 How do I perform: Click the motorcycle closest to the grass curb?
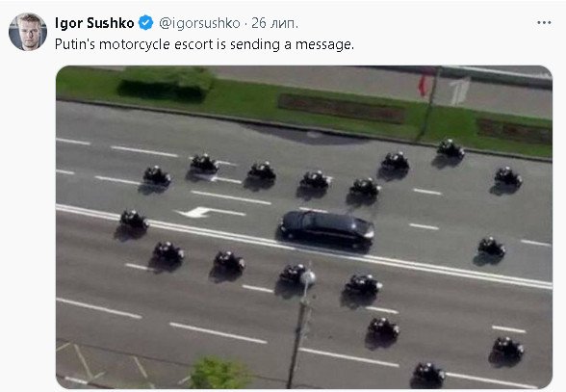coord(450,148)
